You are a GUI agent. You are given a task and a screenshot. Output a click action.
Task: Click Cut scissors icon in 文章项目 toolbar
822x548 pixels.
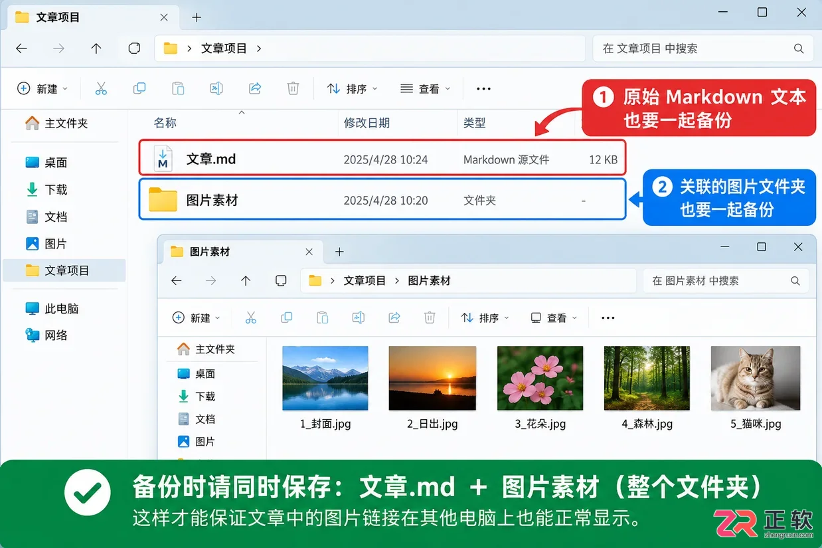(101, 88)
